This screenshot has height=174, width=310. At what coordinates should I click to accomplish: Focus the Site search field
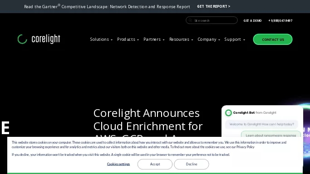(x=212, y=20)
